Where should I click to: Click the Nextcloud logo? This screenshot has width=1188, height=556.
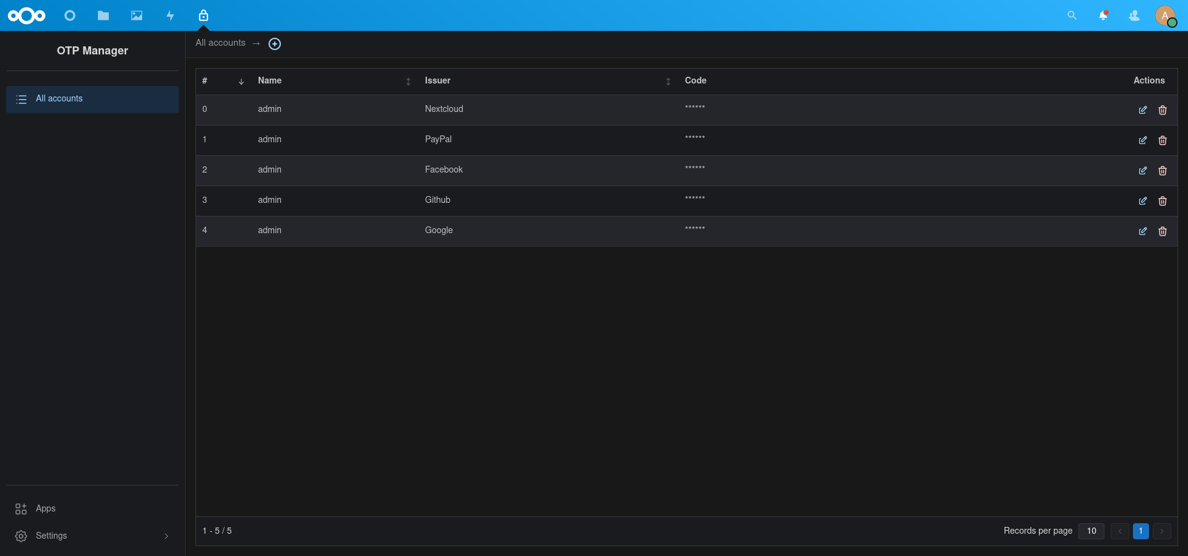pos(27,15)
